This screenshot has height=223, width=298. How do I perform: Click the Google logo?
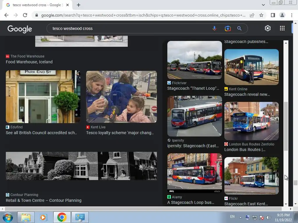20,29
